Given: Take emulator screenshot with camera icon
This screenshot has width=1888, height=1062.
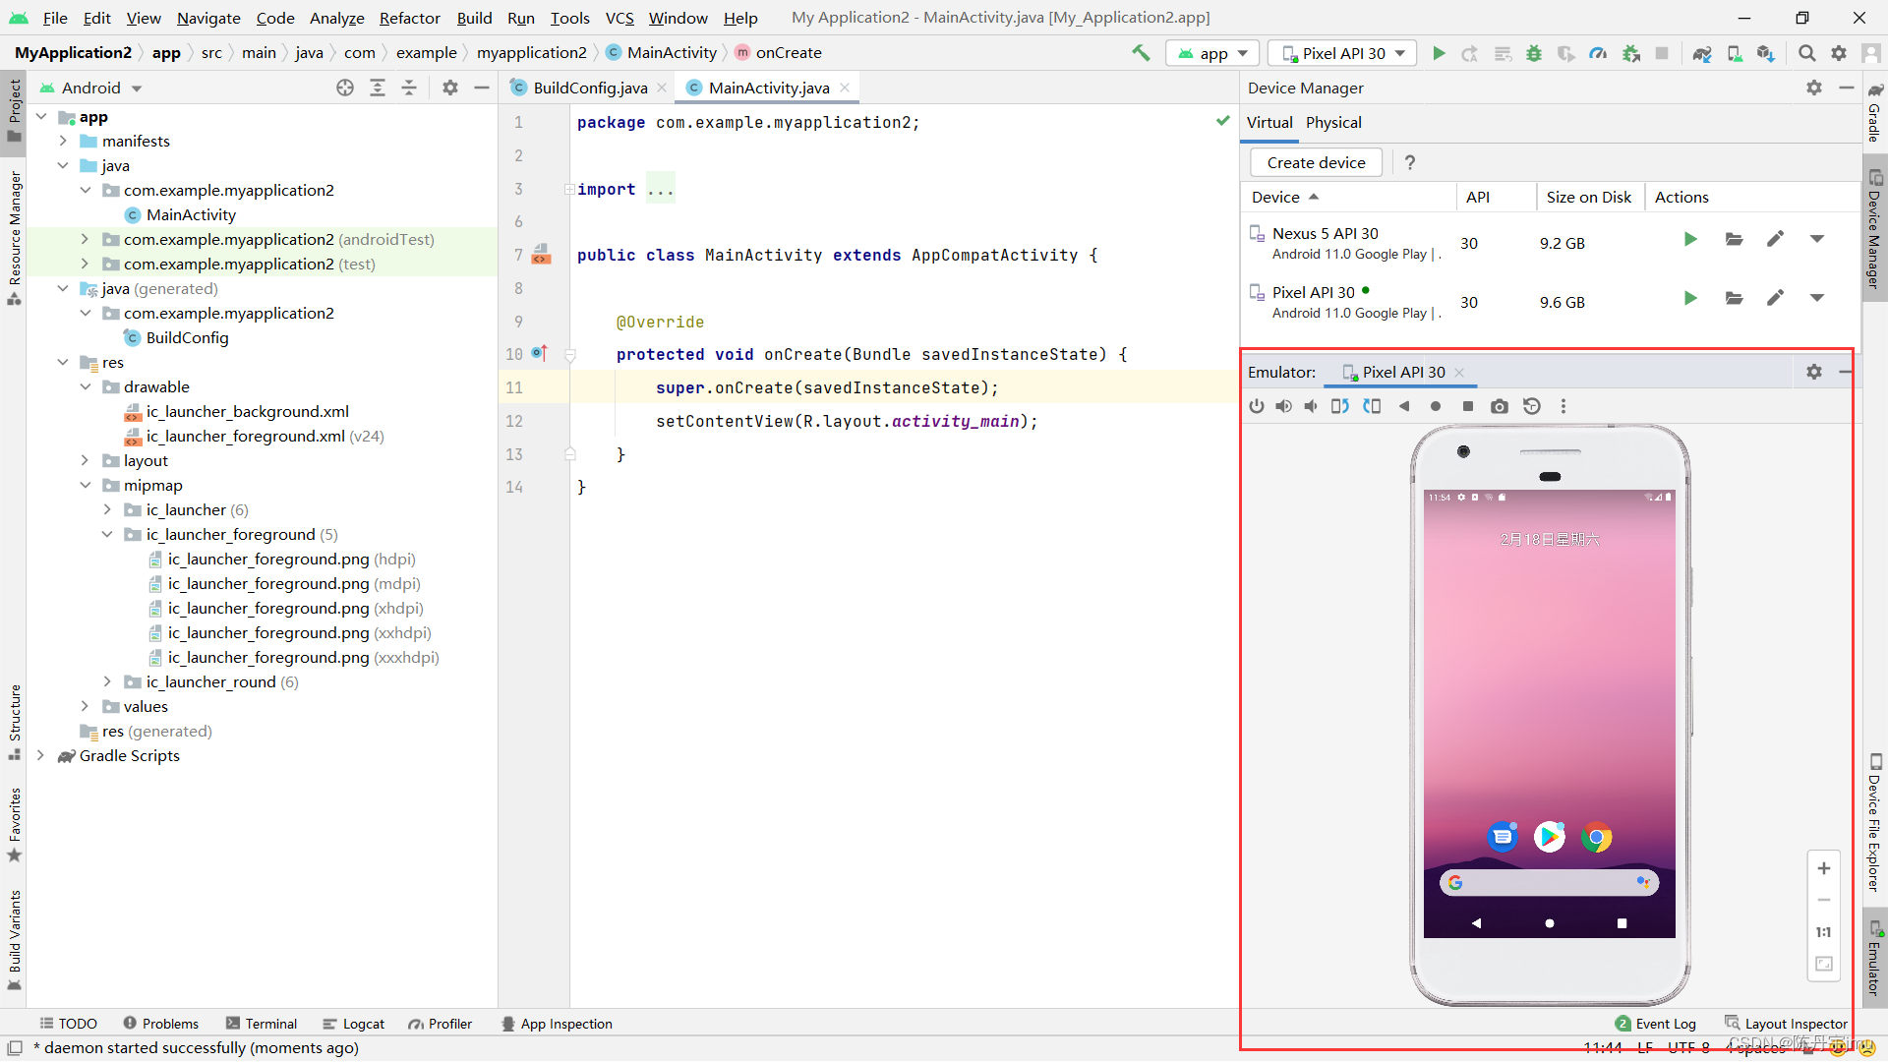Looking at the screenshot, I should pyautogui.click(x=1499, y=406).
